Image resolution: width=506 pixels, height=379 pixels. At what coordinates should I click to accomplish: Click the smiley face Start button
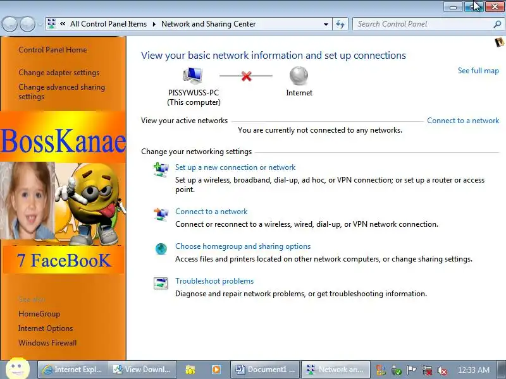click(x=18, y=368)
